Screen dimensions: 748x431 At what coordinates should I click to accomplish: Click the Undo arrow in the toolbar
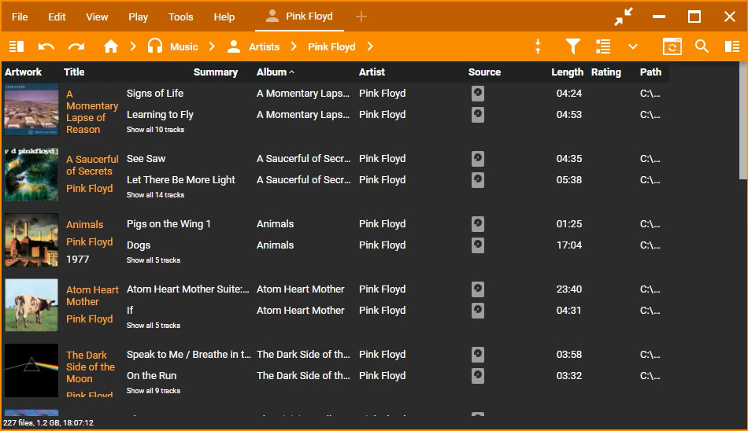point(46,46)
